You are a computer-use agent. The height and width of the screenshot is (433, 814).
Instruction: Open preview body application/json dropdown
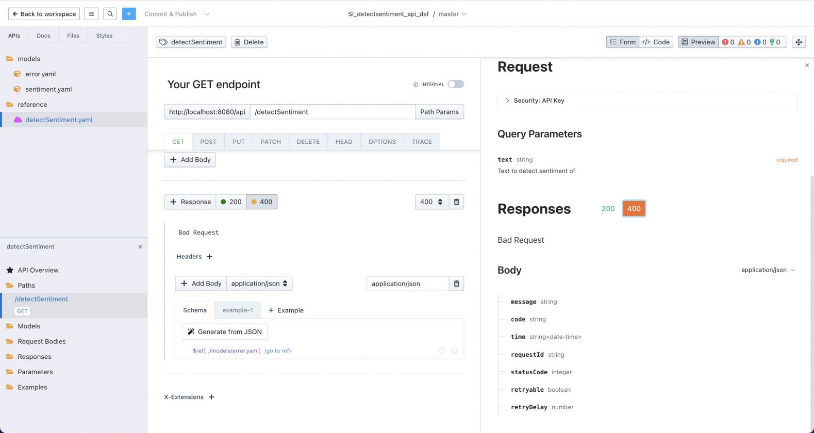tap(768, 270)
